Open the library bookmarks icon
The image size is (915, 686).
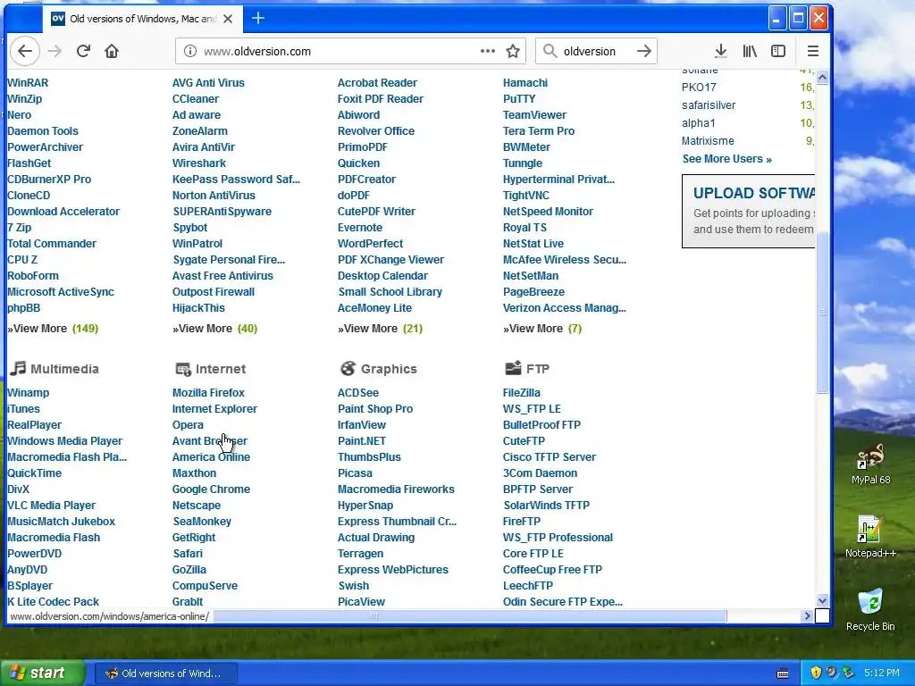point(750,51)
